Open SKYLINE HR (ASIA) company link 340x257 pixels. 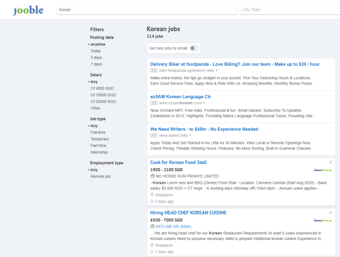click(x=173, y=226)
